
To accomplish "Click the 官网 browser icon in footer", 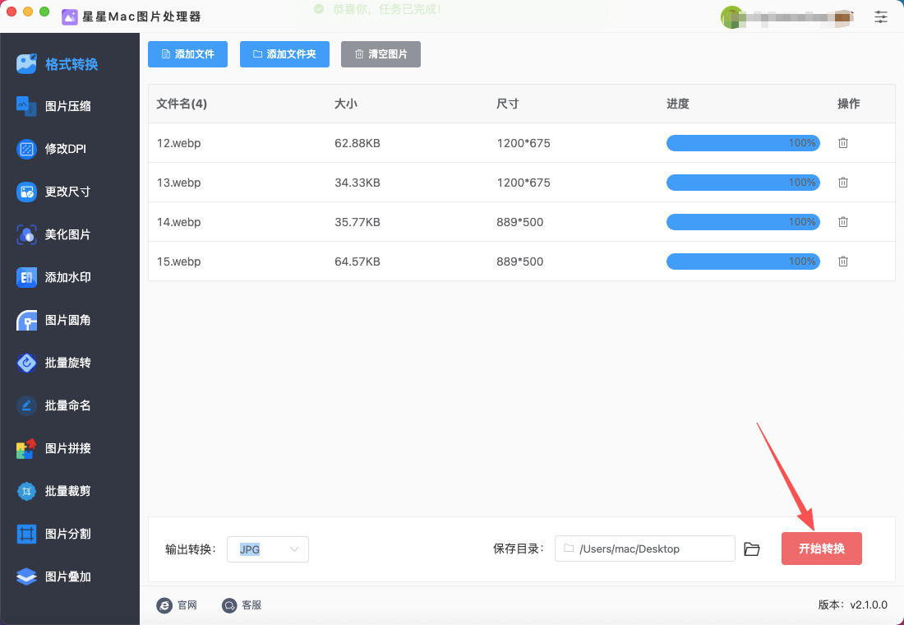I will click(164, 605).
